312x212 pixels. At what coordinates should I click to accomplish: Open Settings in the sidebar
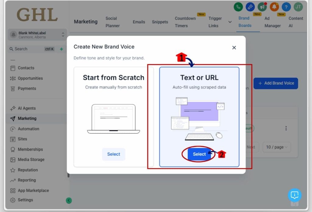point(25,200)
